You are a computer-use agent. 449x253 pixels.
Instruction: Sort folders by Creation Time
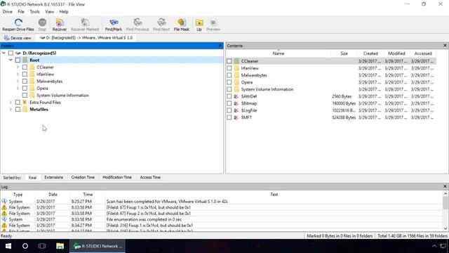[x=83, y=177]
